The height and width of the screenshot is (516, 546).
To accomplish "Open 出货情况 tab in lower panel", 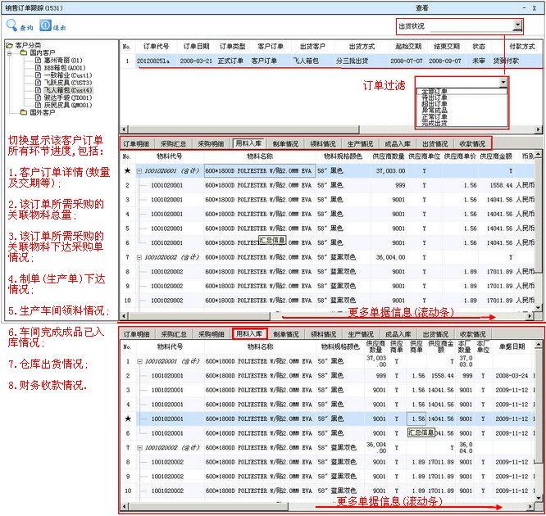I will (x=435, y=334).
